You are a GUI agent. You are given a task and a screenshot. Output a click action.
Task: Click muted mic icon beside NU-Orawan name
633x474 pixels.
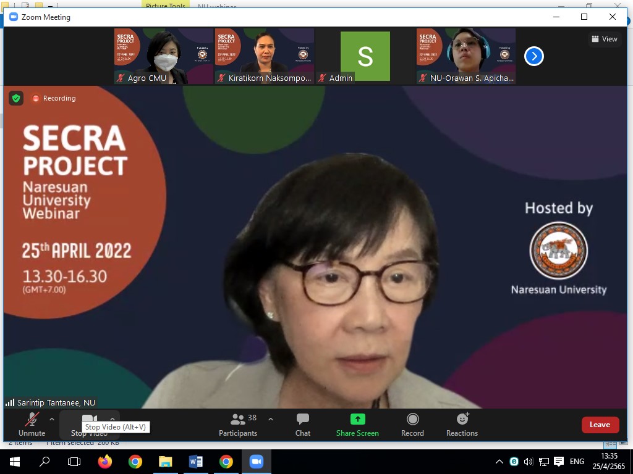pos(423,78)
